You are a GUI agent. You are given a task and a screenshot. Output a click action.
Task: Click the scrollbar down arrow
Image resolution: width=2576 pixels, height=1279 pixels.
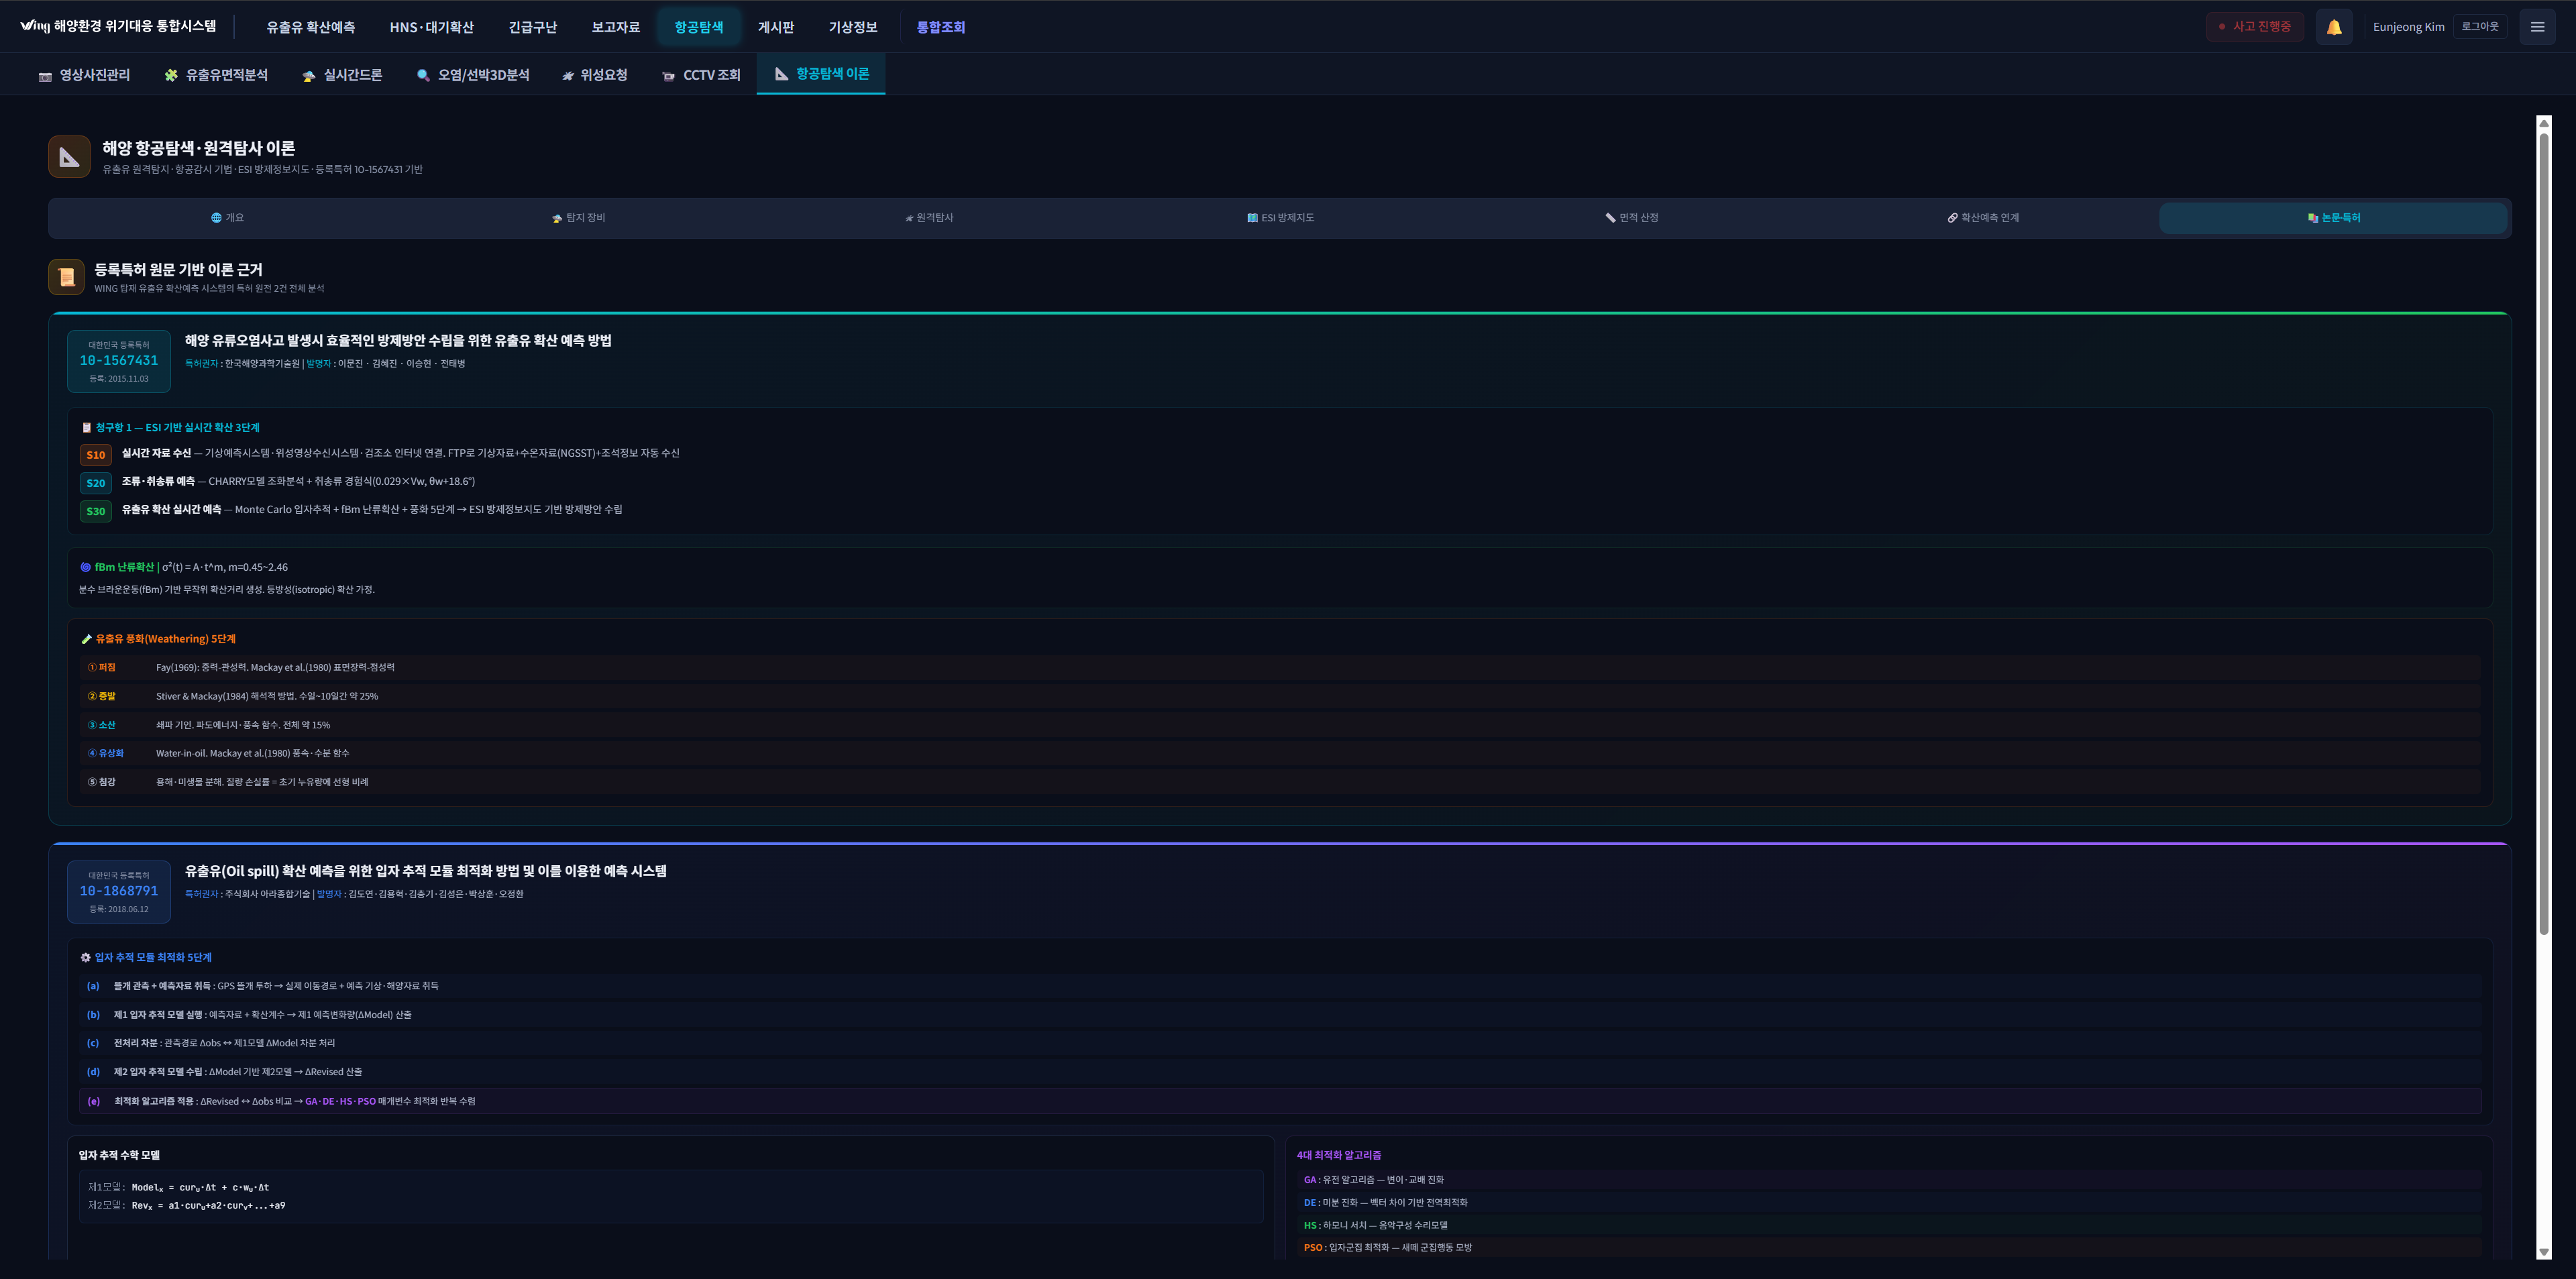click(x=2543, y=1252)
